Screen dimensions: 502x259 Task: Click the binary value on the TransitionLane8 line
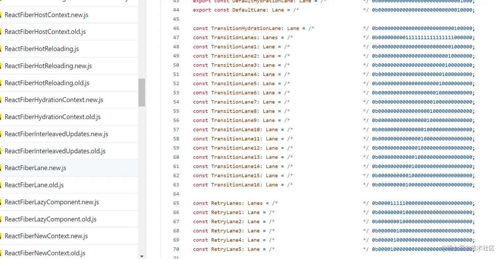422,111
